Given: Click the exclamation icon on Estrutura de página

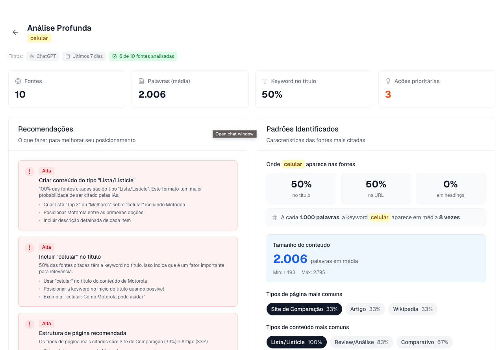Looking at the screenshot, I should (x=29, y=324).
